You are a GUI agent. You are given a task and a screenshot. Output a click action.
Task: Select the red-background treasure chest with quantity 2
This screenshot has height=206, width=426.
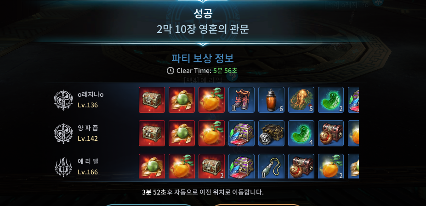point(211,166)
